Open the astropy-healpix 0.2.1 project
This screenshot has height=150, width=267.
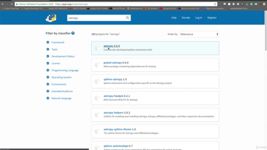(117, 96)
